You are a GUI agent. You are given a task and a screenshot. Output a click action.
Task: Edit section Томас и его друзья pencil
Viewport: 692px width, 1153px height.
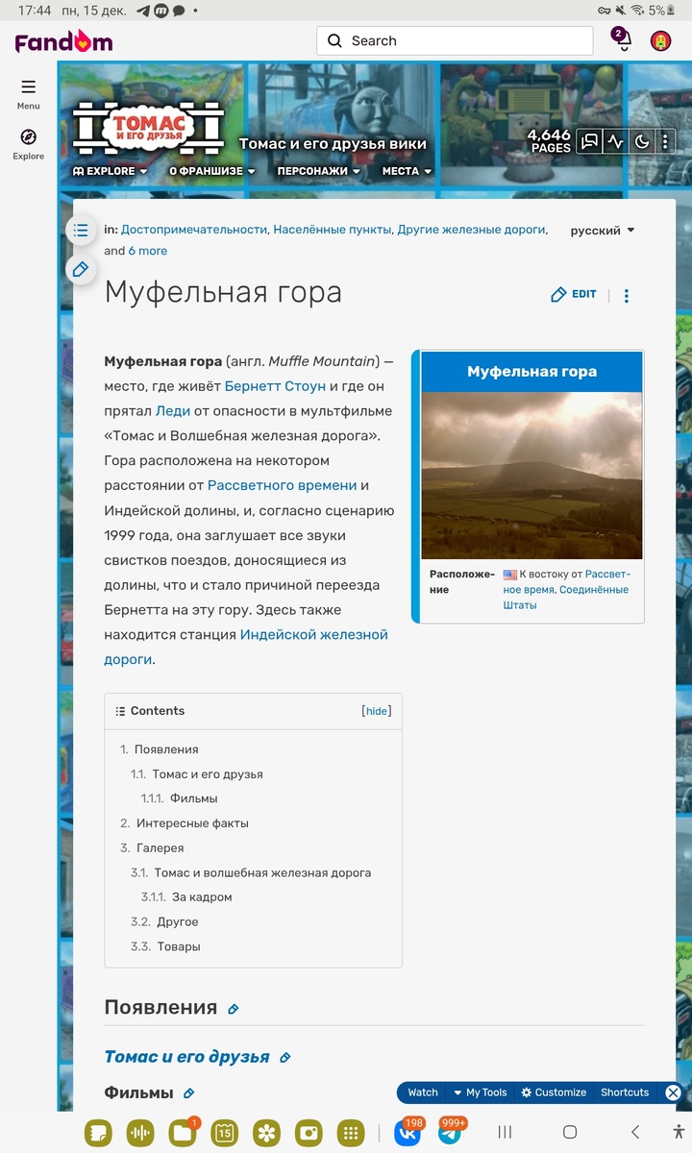tap(284, 1058)
